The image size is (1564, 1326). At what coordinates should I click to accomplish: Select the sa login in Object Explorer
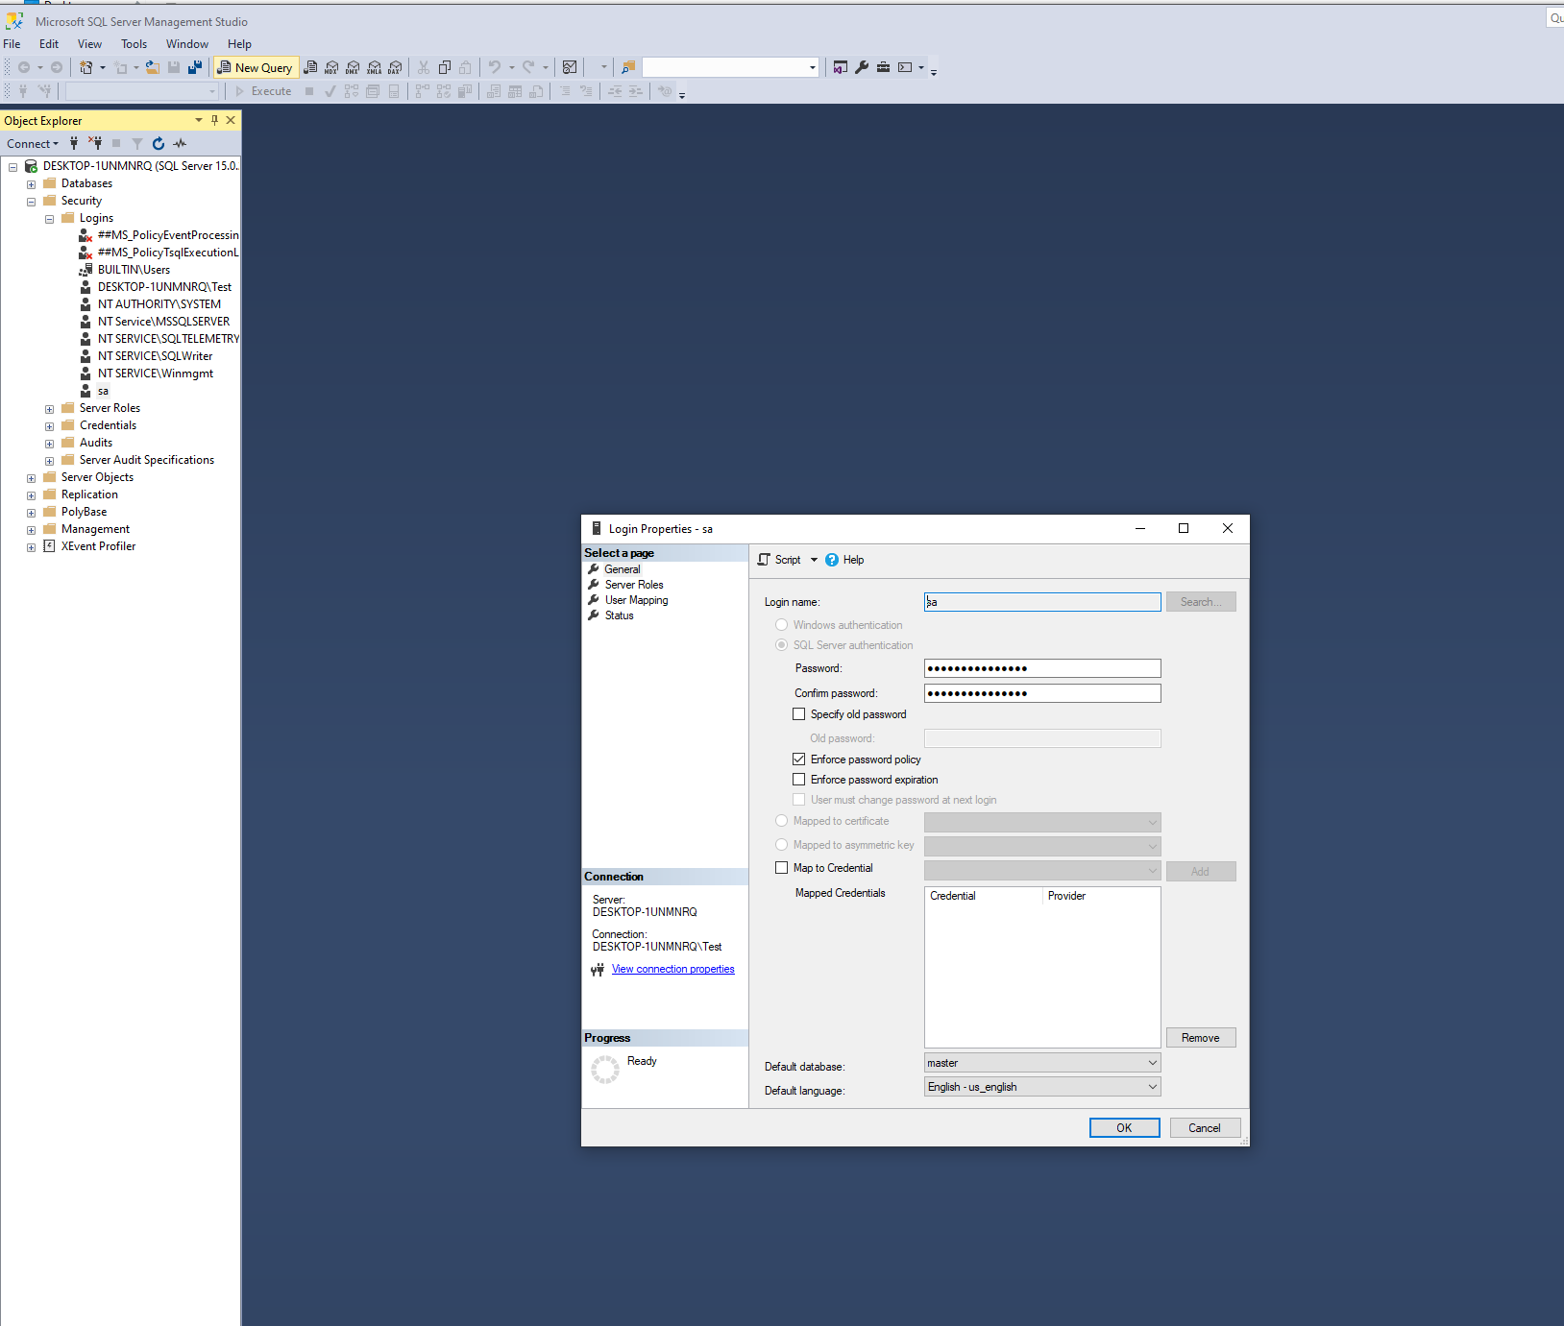tap(103, 391)
